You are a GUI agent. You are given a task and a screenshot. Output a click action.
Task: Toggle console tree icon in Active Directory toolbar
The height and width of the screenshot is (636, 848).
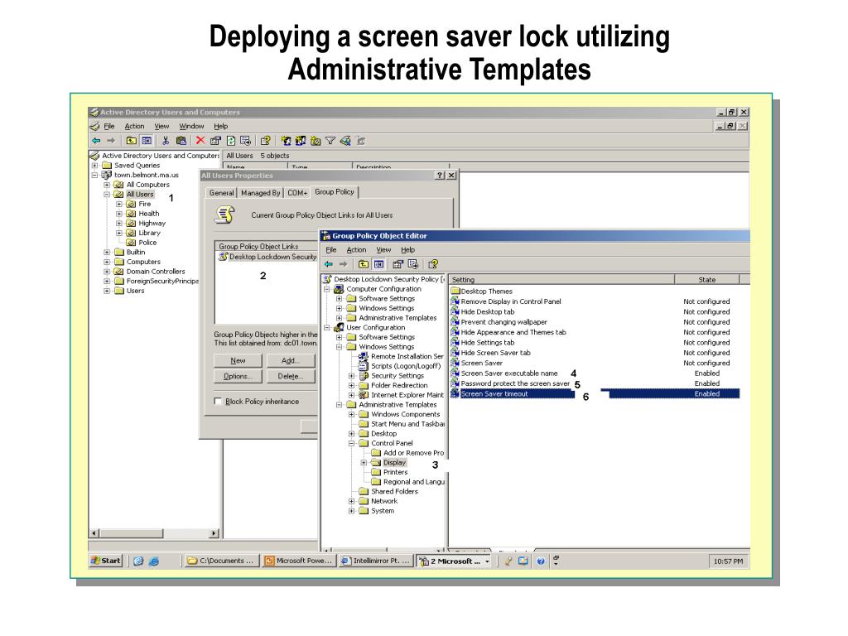pyautogui.click(x=147, y=141)
